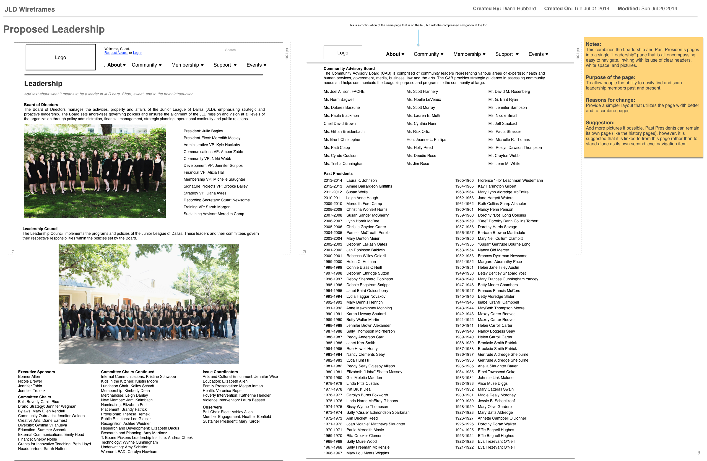Select Mr. Joel Allison, FACHE
This screenshot has height=461, width=707.
click(344, 92)
